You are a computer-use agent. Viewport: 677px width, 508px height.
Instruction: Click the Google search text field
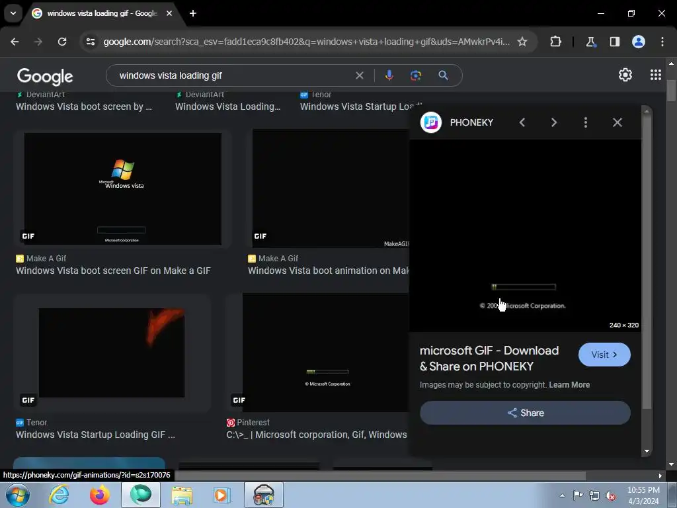(x=233, y=75)
